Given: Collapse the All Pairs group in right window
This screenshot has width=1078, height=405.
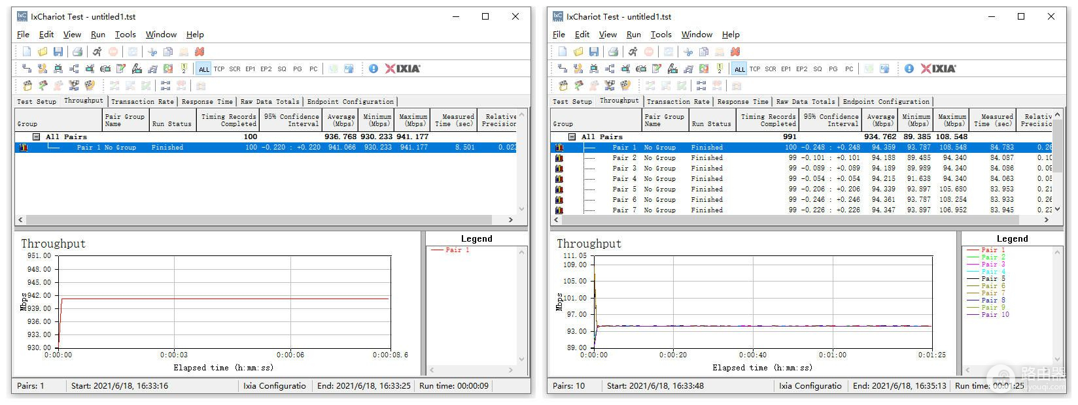Looking at the screenshot, I should click(573, 137).
